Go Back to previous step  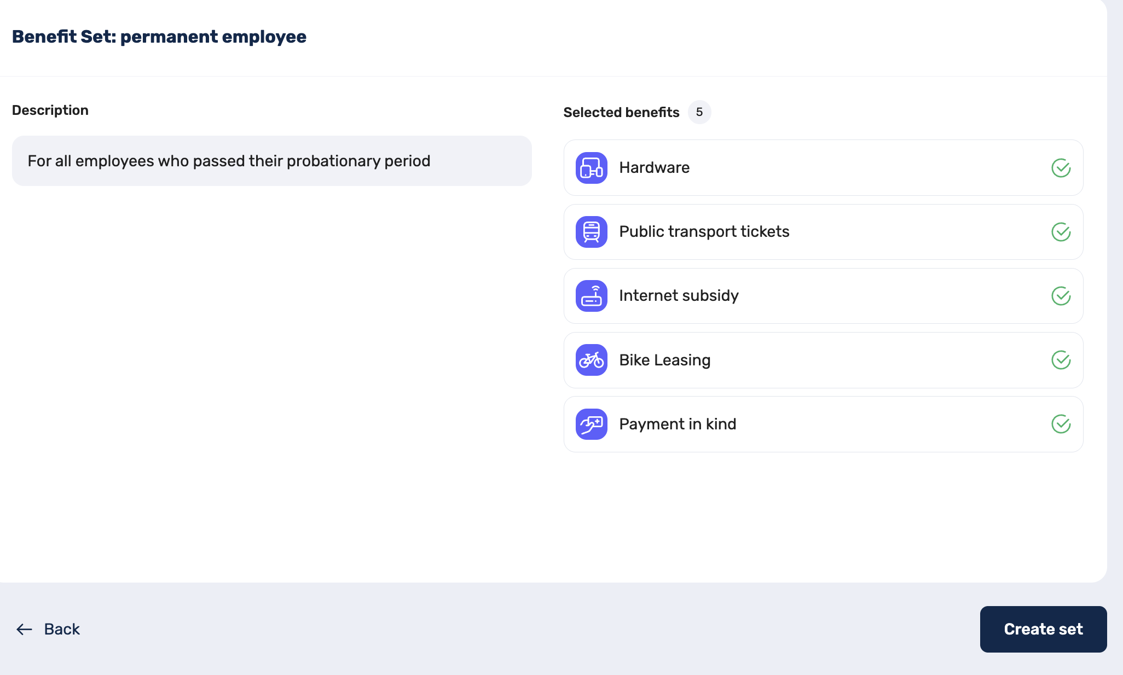[61, 629]
